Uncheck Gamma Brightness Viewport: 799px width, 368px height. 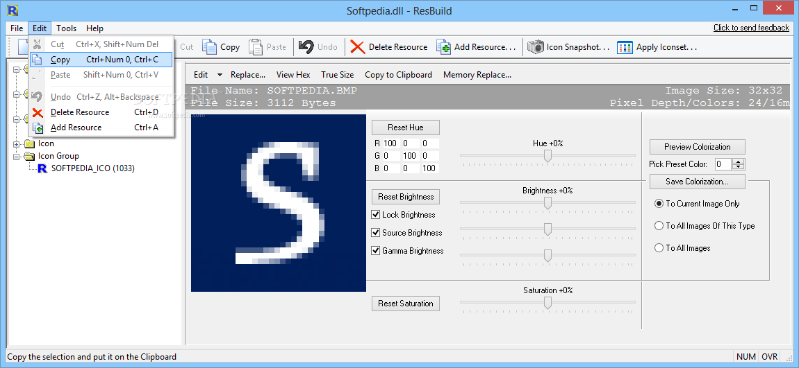[376, 250]
